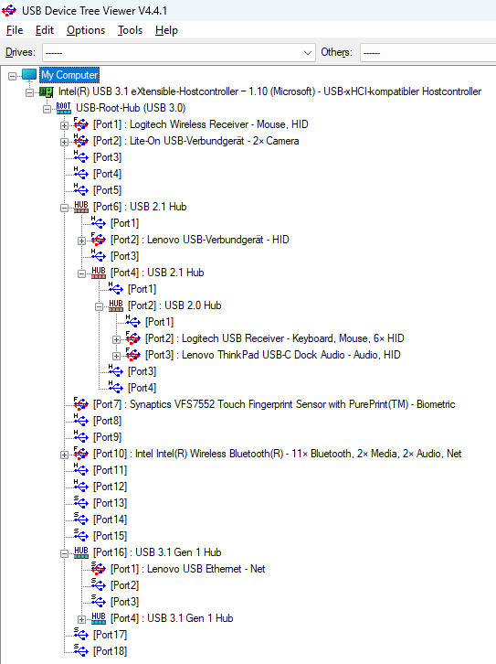The width and height of the screenshot is (496, 664).
Task: Open the File menu
Action: 15,30
